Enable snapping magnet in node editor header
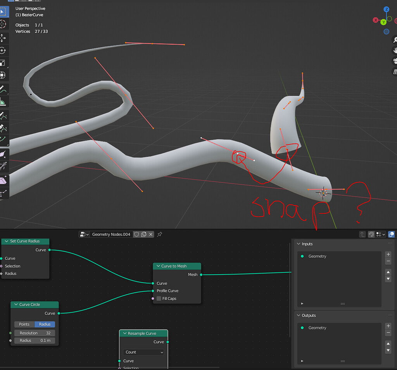397x370 pixels. [371, 234]
